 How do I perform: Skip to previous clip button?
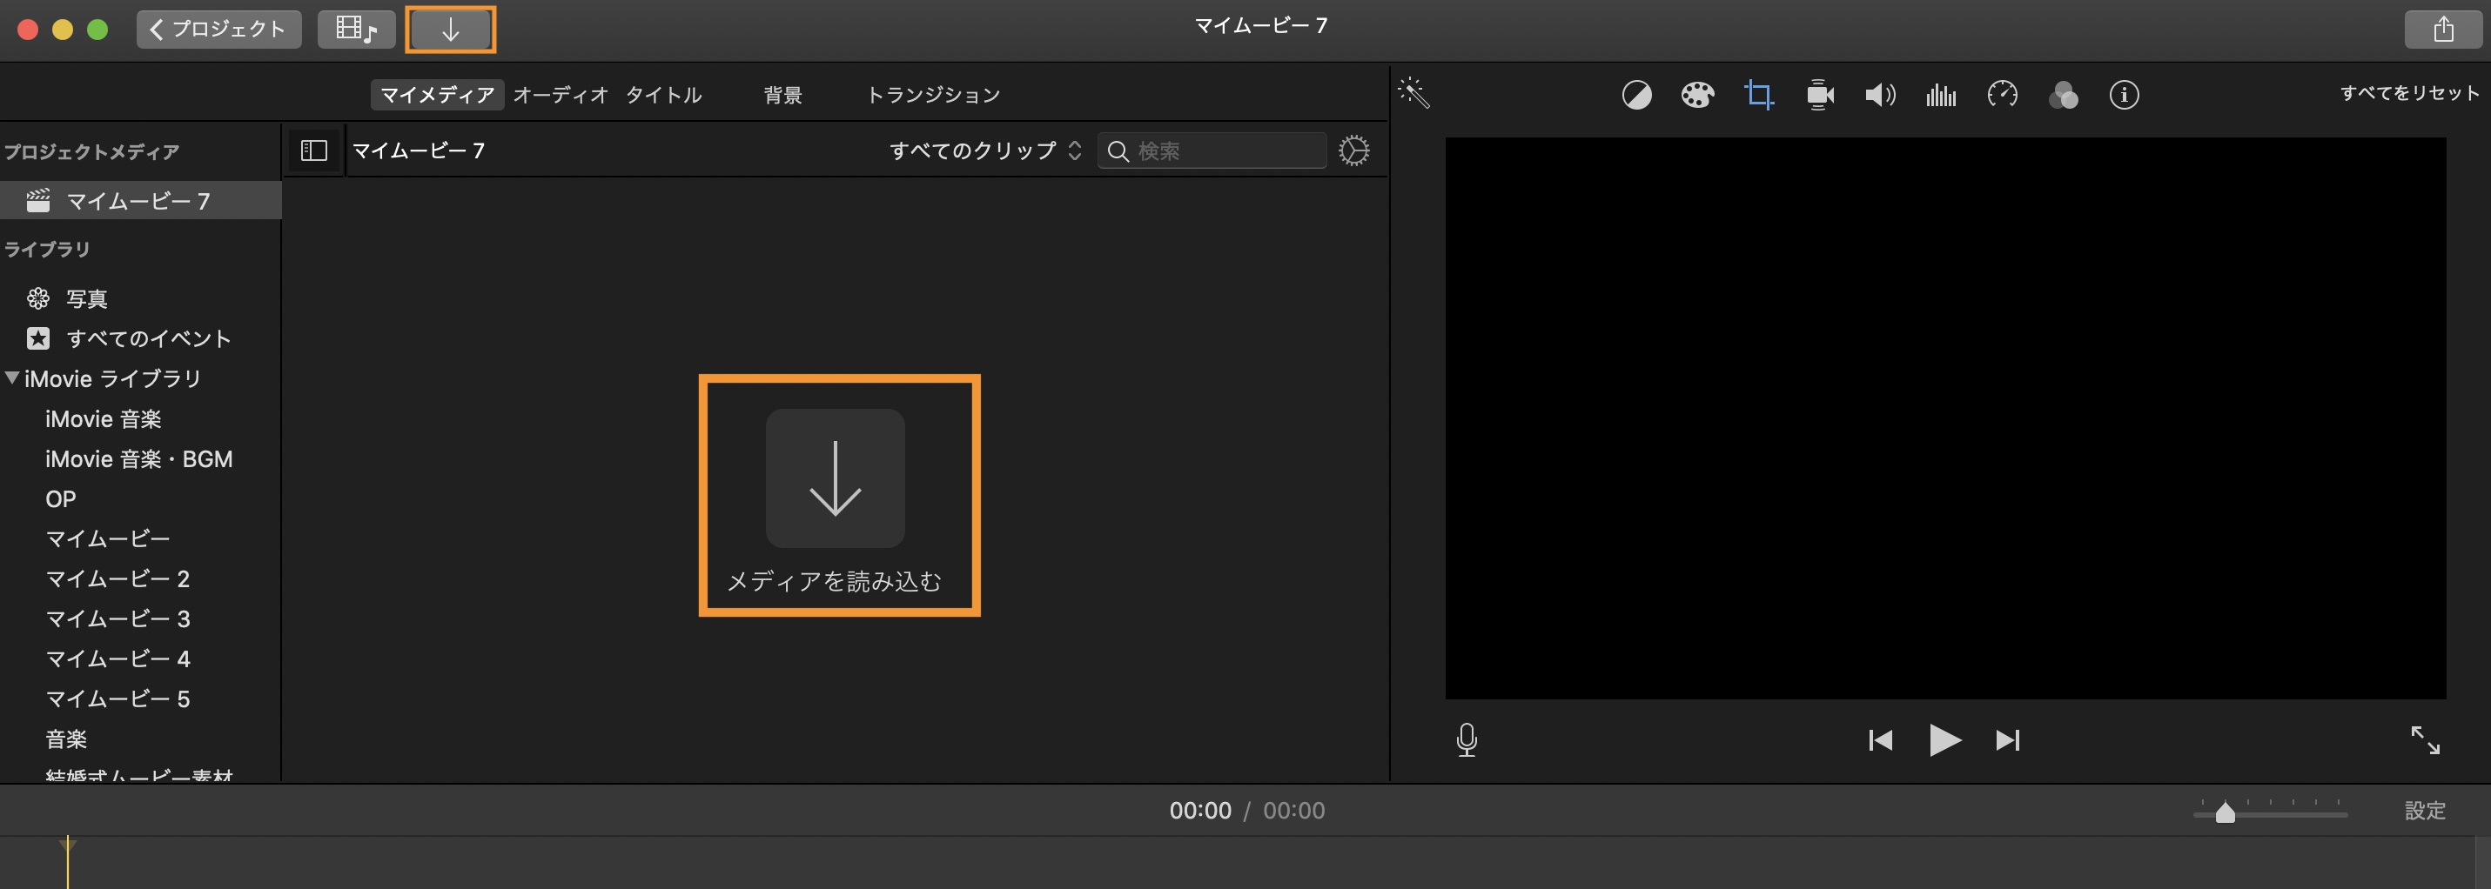coord(1880,740)
